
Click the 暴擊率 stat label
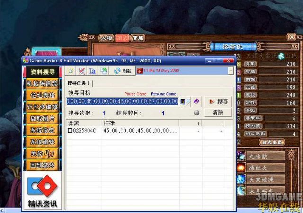253,118
